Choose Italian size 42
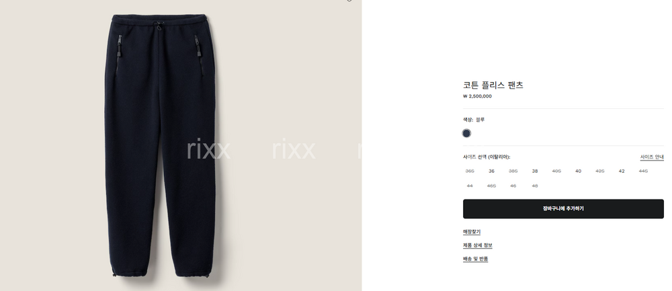This screenshot has height=291, width=672. pyautogui.click(x=622, y=171)
